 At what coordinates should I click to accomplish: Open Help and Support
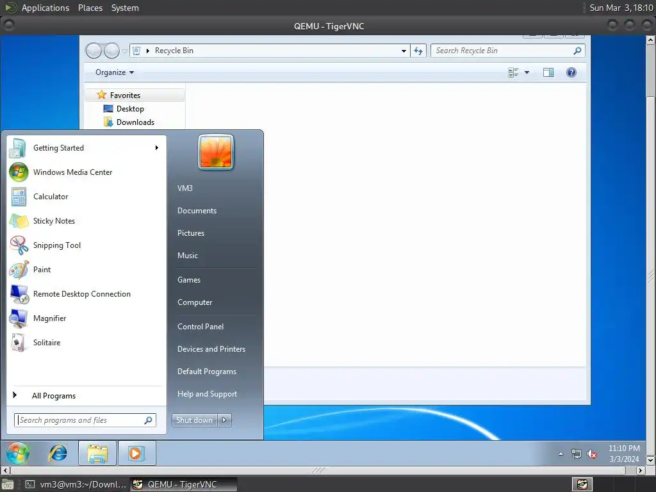click(x=207, y=394)
